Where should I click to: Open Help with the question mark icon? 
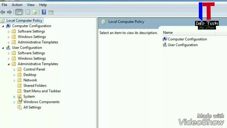pyautogui.click(x=44, y=12)
